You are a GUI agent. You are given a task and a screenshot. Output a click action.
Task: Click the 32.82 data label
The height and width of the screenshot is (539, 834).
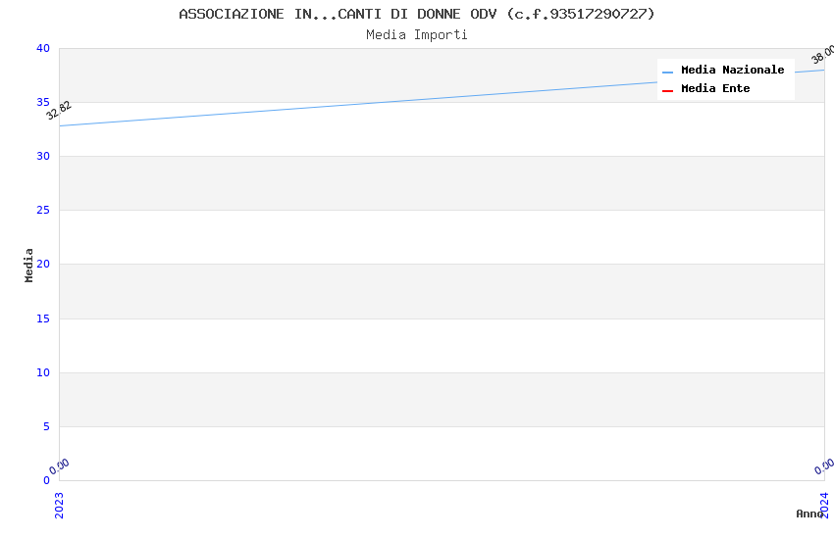(59, 111)
